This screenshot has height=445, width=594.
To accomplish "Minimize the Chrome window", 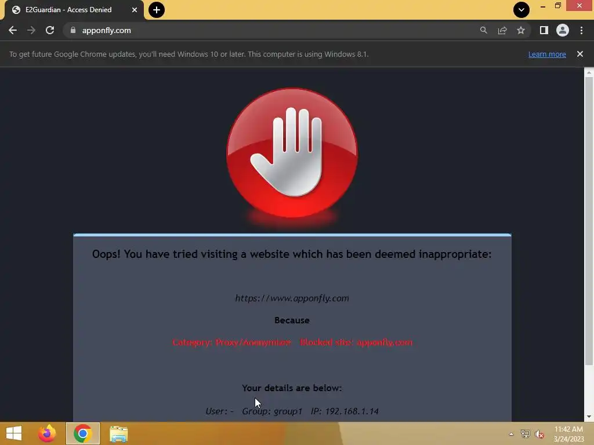I will click(543, 6).
